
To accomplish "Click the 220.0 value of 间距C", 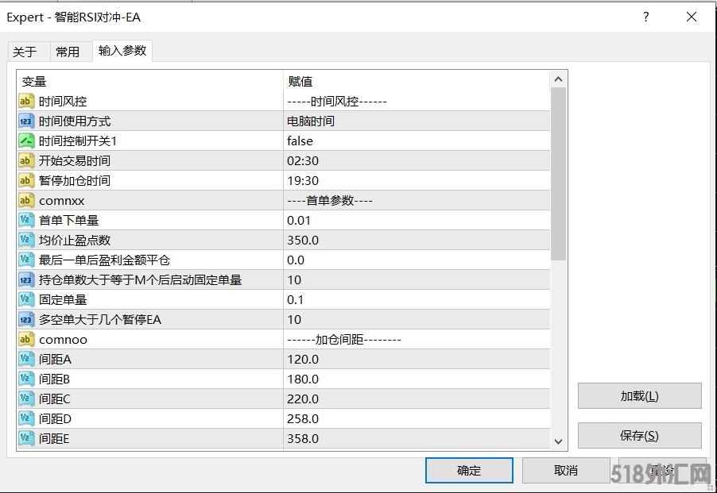I will coord(417,399).
